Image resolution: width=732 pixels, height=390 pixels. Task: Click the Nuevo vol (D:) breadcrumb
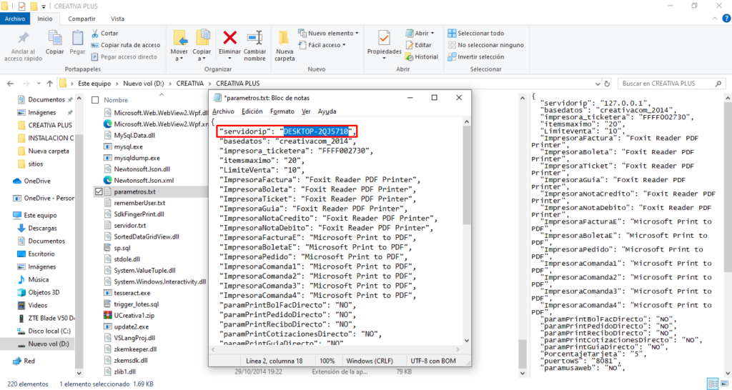coord(143,84)
